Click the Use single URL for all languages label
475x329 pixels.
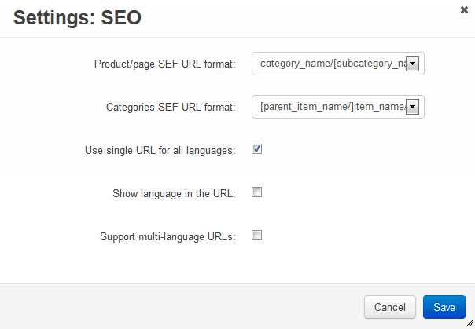click(160, 150)
